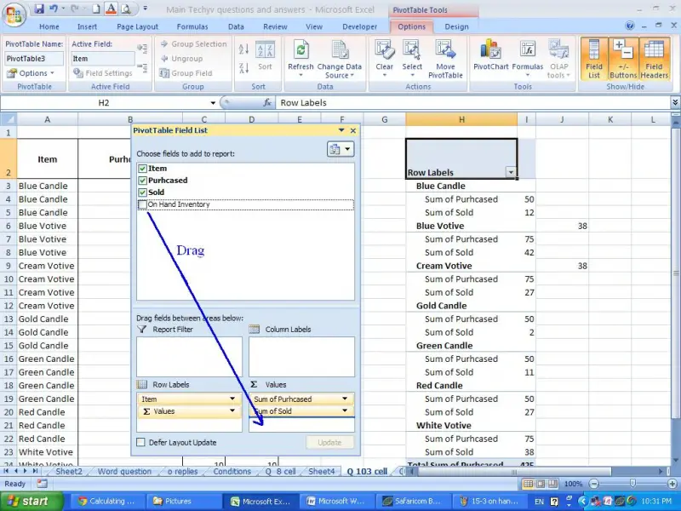Switch to Sheet4 worksheet tab
681x511 pixels.
[322, 472]
